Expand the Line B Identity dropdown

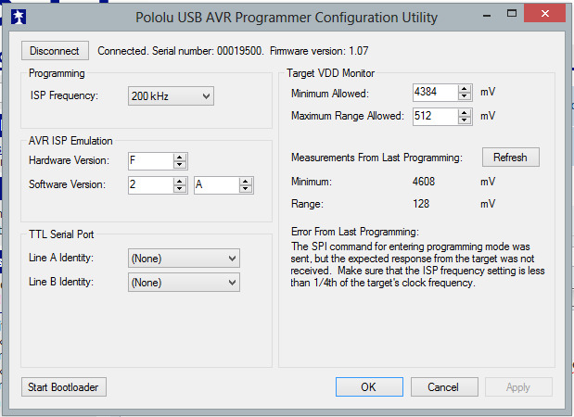[183, 282]
